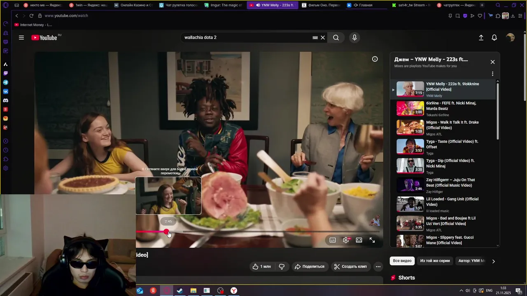Image resolution: width=527 pixels, height=296 pixels.
Task: Dislike the video
Action: [282, 266]
